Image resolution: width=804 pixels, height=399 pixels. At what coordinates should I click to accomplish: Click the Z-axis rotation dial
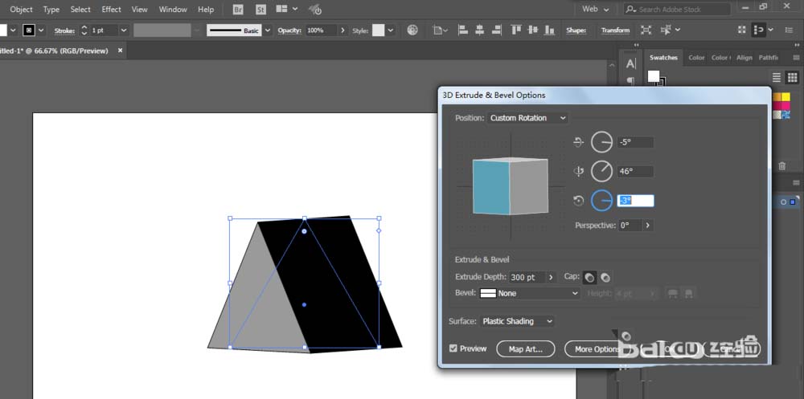click(601, 200)
